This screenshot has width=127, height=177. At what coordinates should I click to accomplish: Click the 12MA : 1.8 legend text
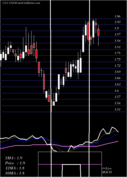click(x=15, y=168)
